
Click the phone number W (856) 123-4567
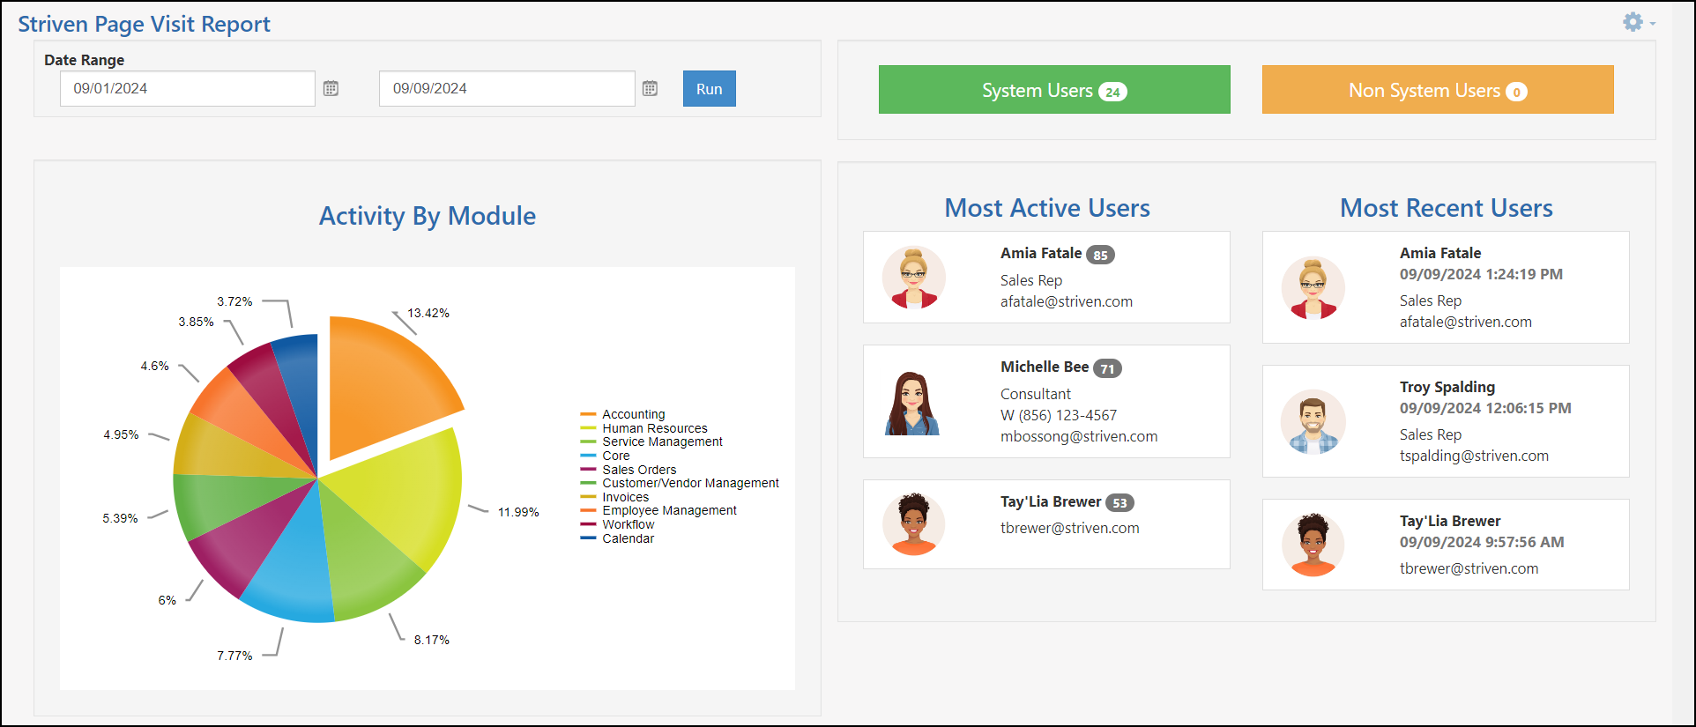[1059, 415]
